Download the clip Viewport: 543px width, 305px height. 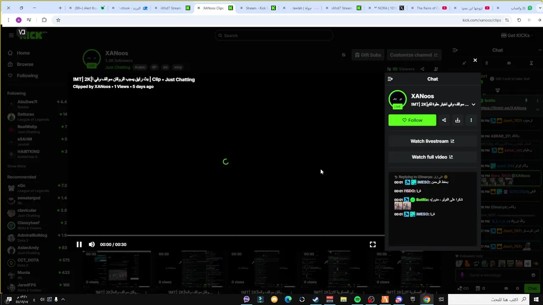[x=458, y=120]
